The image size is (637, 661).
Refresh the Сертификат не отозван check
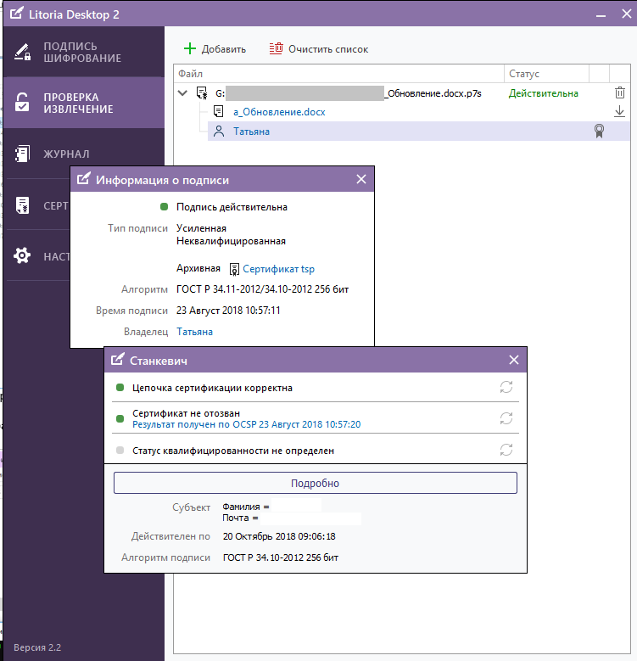[x=506, y=418]
